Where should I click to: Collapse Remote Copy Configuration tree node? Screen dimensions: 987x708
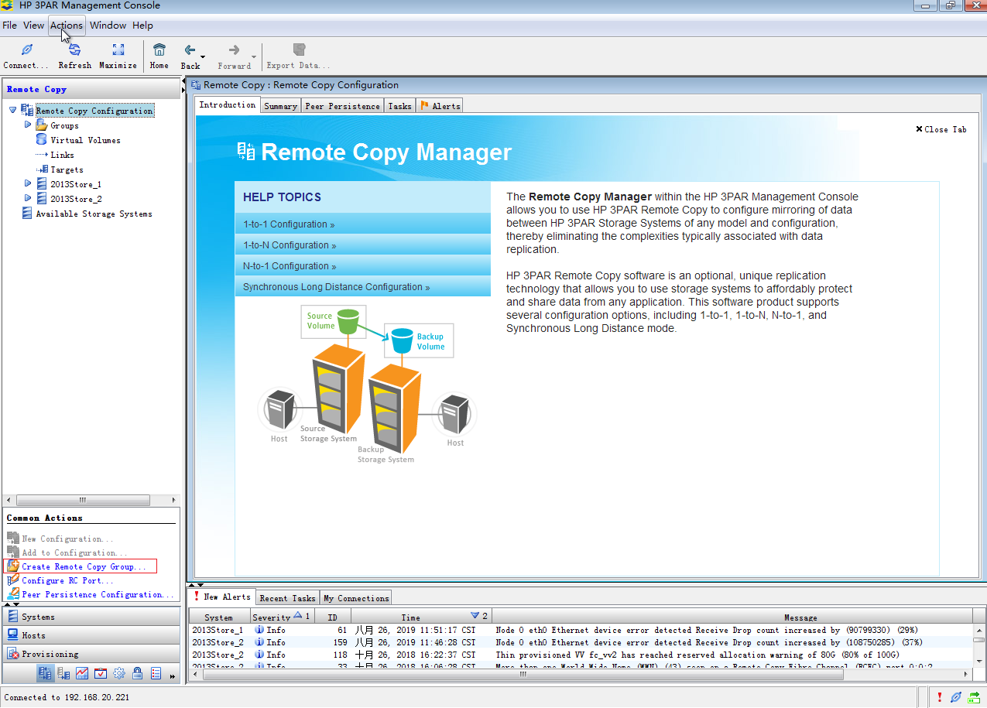12,111
